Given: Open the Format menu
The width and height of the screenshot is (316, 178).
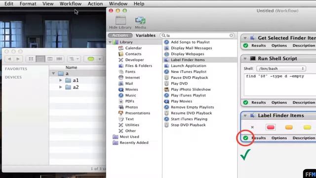Looking at the screenshot, I should tap(28, 3).
